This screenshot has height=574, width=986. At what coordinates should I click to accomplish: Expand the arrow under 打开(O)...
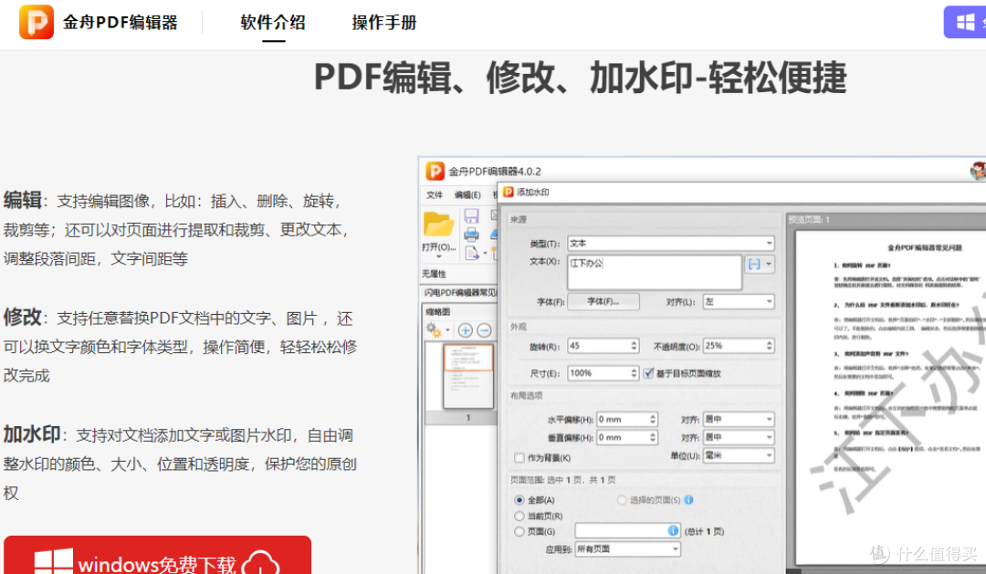point(438,256)
